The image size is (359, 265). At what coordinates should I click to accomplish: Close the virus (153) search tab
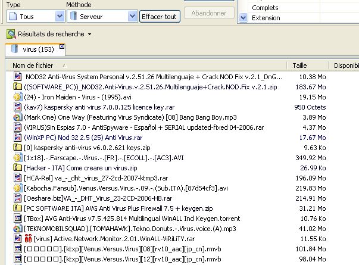point(62,46)
